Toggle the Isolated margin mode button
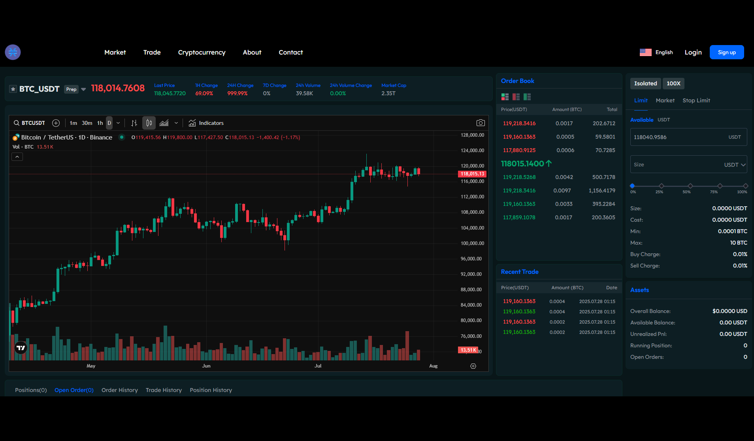The height and width of the screenshot is (441, 754). [645, 83]
